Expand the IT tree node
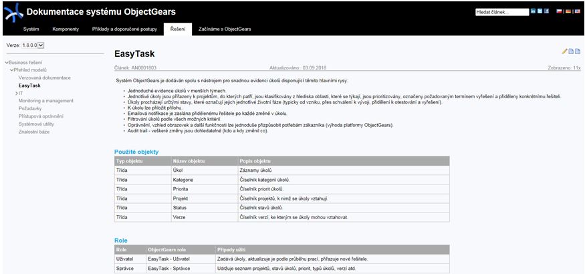Viewport: 585px width, 274px height. click(15, 94)
